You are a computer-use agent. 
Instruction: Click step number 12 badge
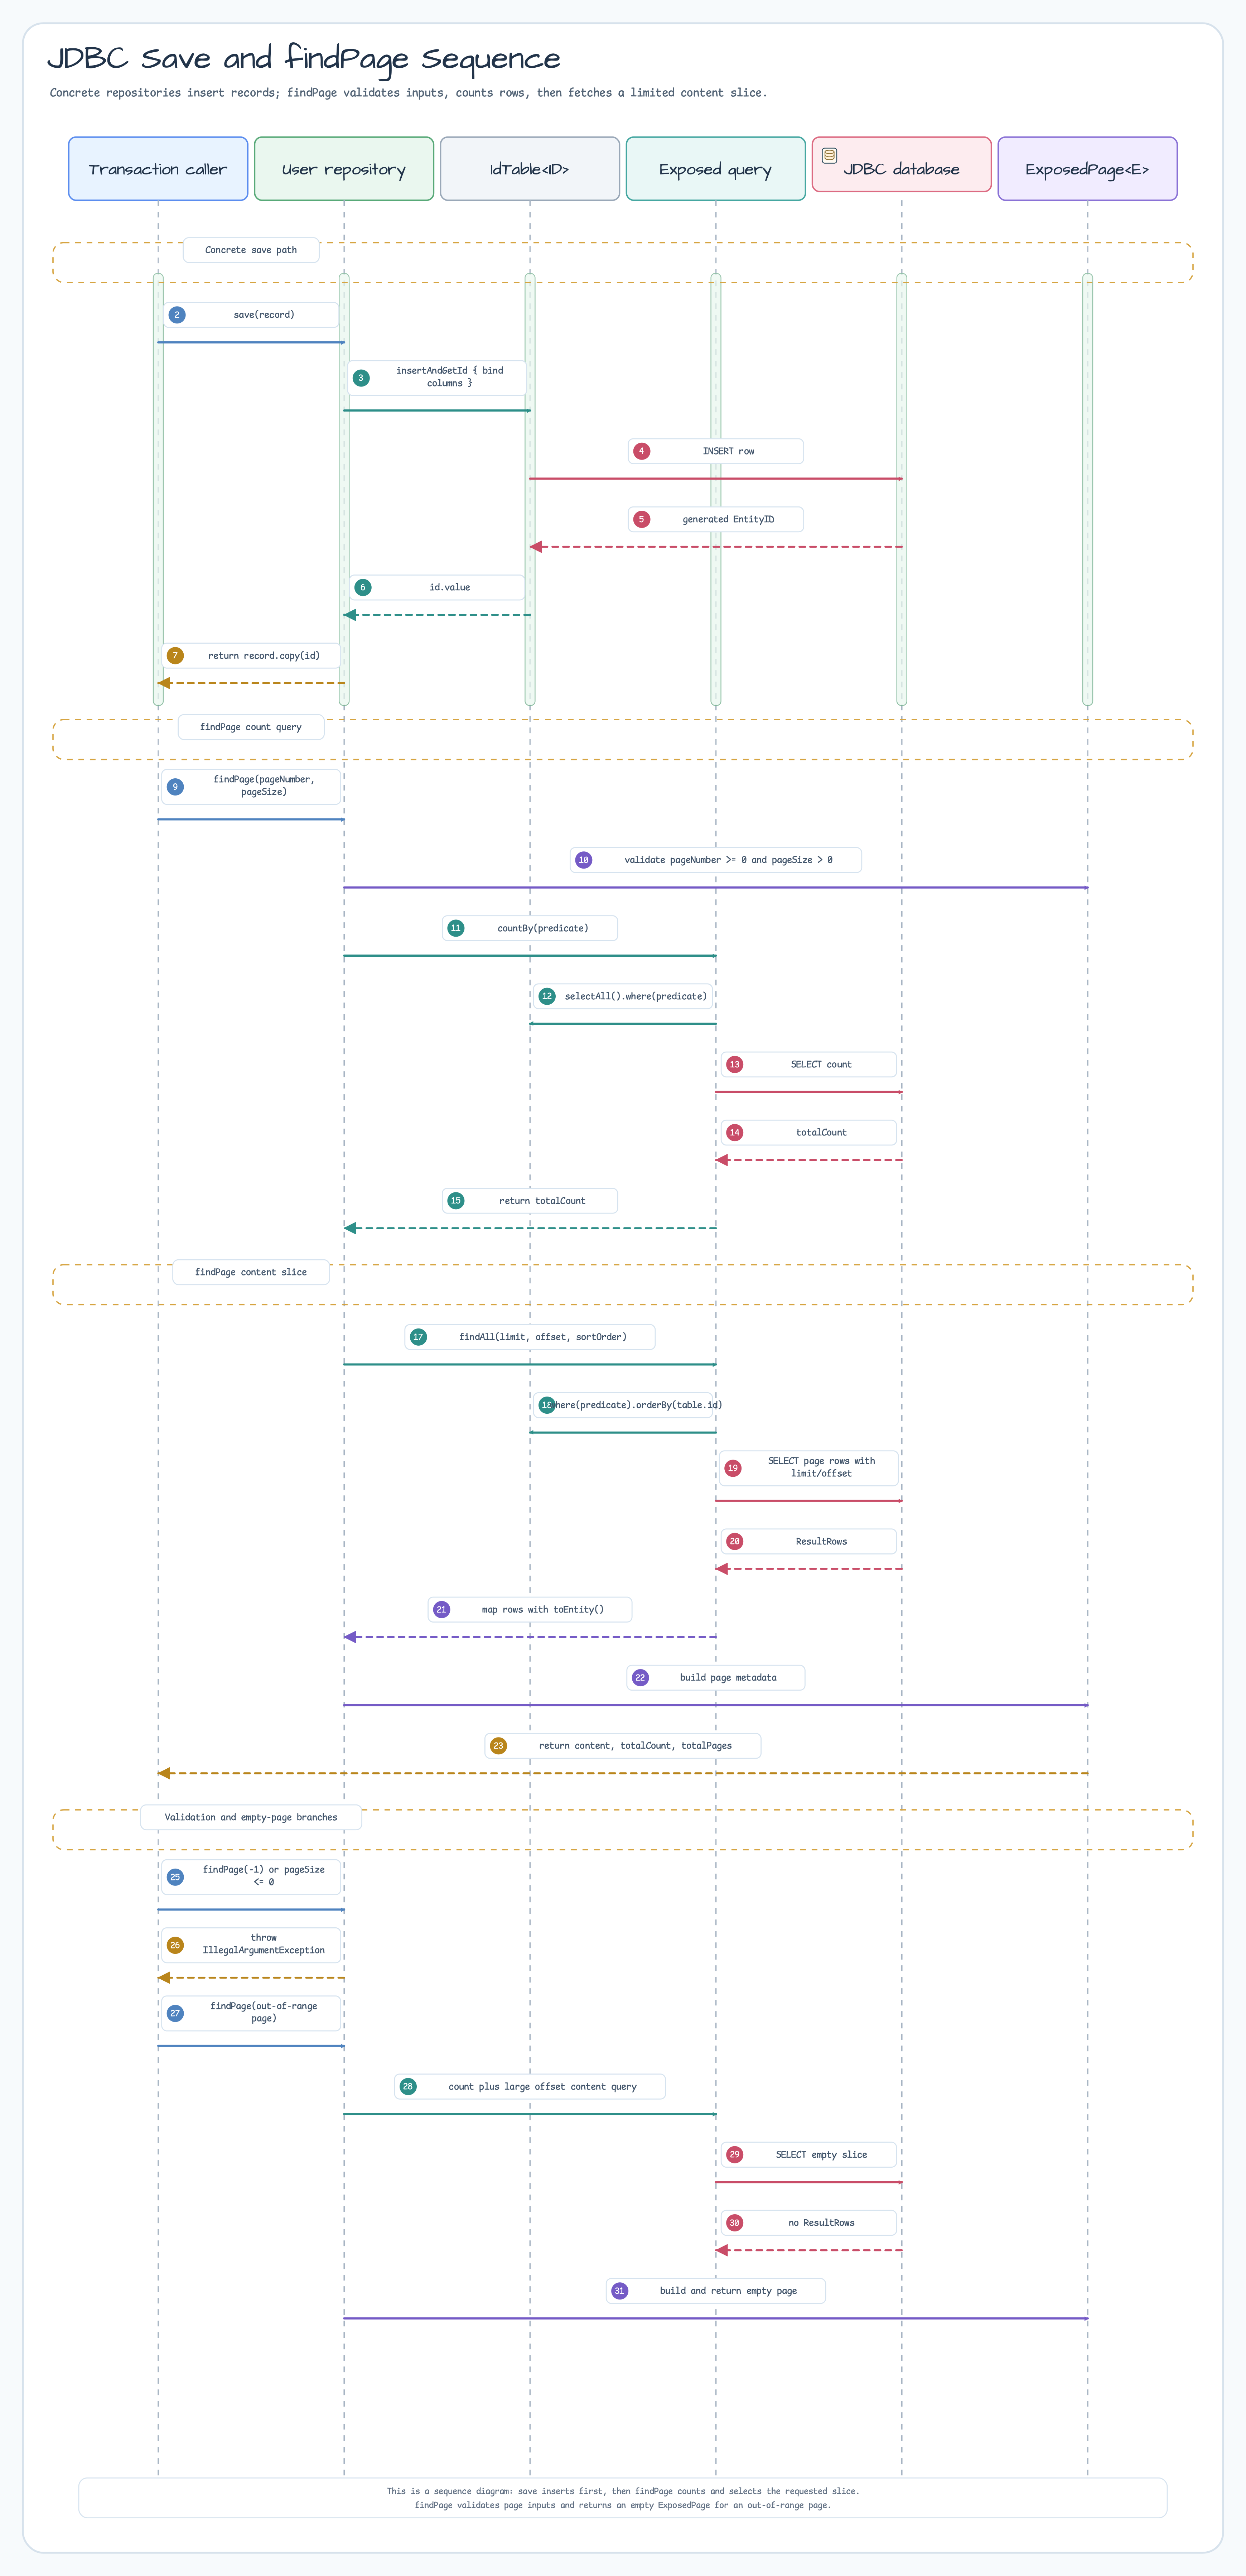coord(547,996)
